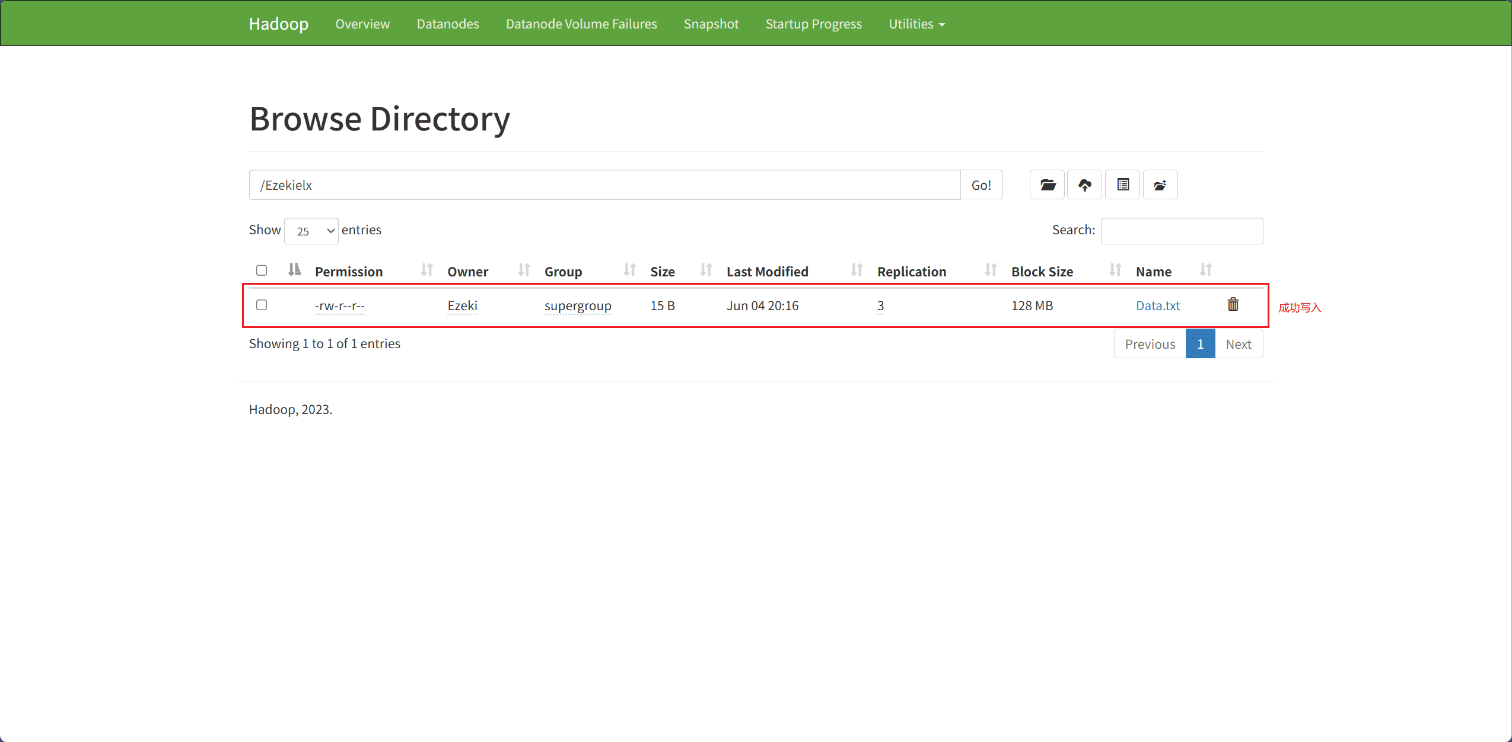The width and height of the screenshot is (1512, 742).
Task: Click the Go! button
Action: tap(981, 185)
